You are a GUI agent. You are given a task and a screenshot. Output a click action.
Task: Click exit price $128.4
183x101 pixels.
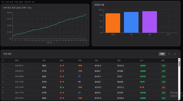[121, 98]
